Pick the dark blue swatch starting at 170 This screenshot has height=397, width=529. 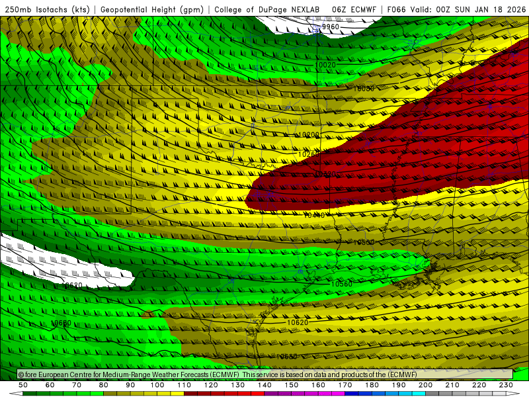352,394
